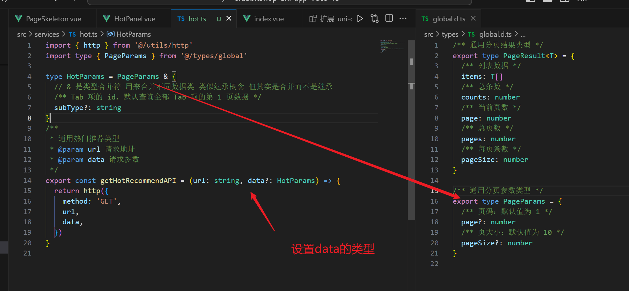Run the file with the play icon
This screenshot has height=291, width=629.
pos(360,18)
